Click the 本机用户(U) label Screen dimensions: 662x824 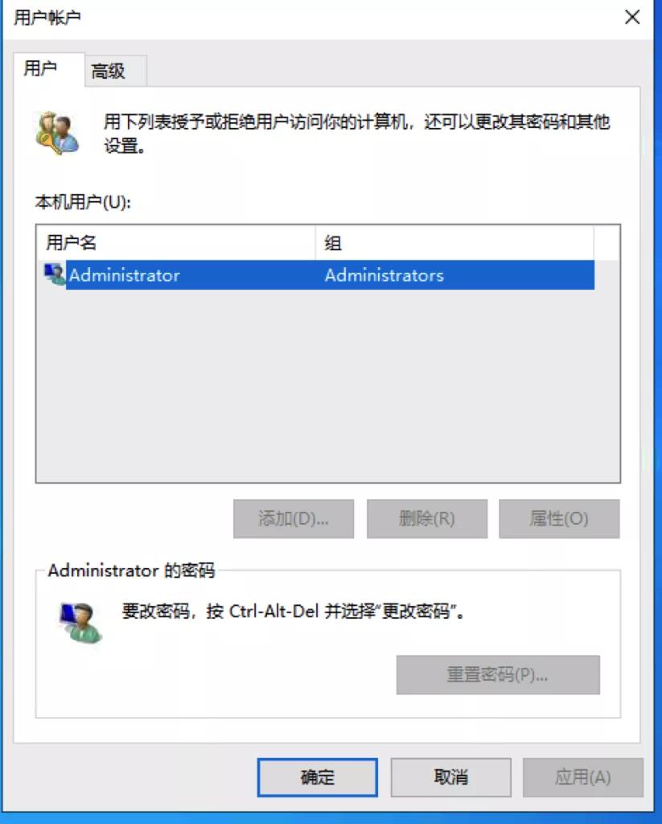(83, 201)
